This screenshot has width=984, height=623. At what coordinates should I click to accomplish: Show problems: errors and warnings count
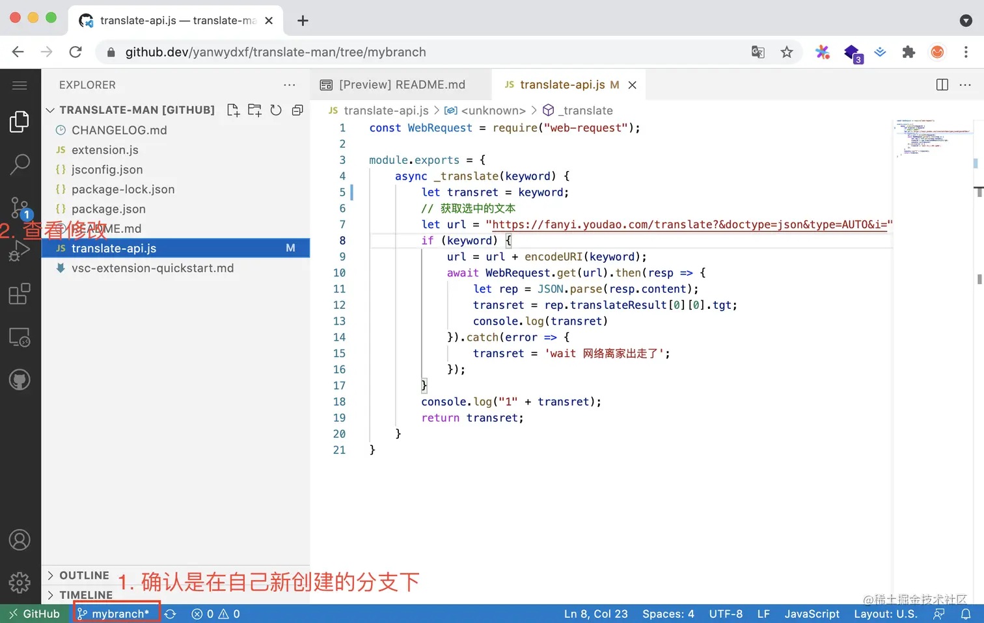tap(216, 614)
